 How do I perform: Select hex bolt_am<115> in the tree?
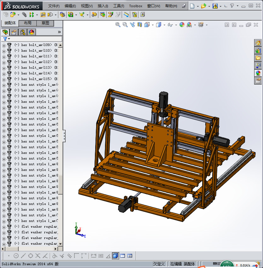36,79
